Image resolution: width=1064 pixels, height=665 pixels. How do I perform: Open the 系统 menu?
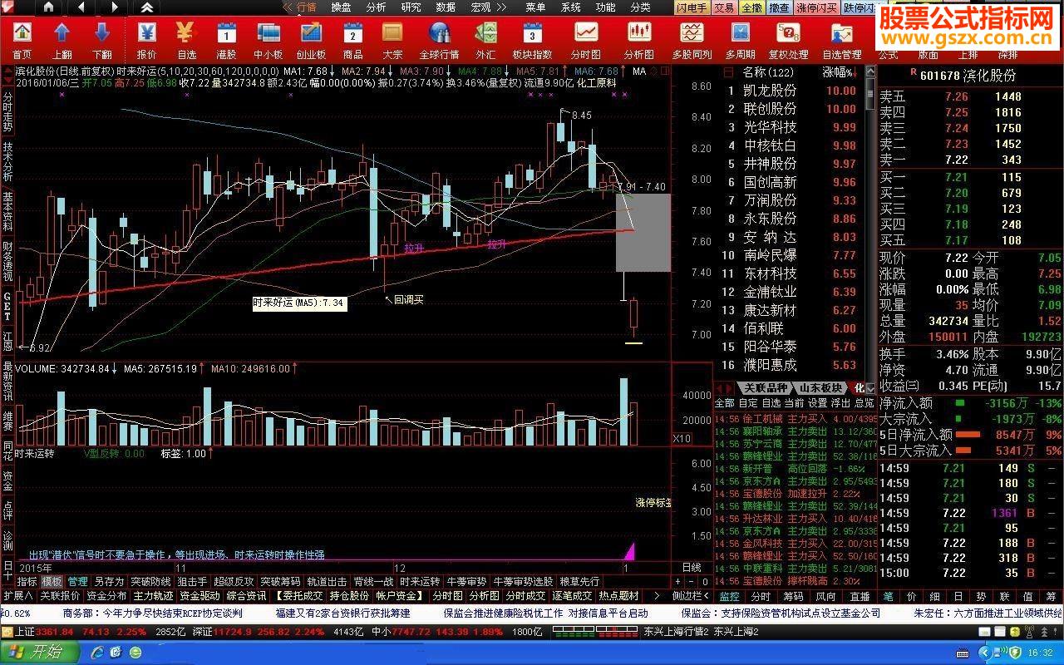[x=570, y=7]
